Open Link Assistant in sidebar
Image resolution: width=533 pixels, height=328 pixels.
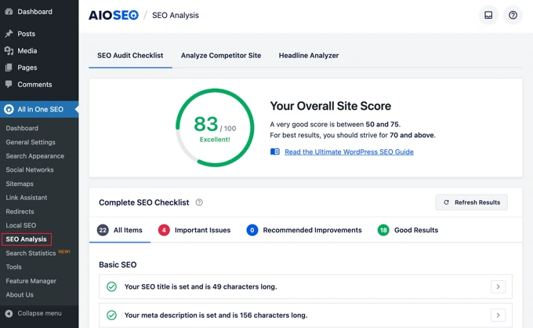point(27,197)
